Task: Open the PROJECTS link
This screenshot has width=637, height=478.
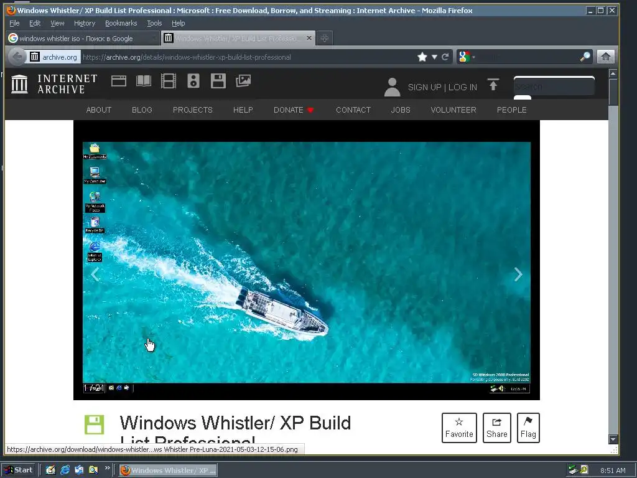Action: click(193, 110)
